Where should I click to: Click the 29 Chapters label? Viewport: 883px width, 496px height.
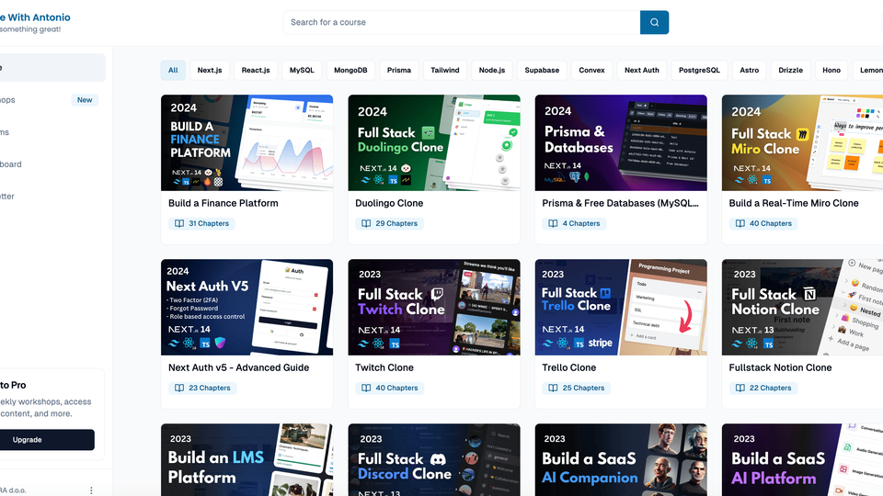pos(396,223)
